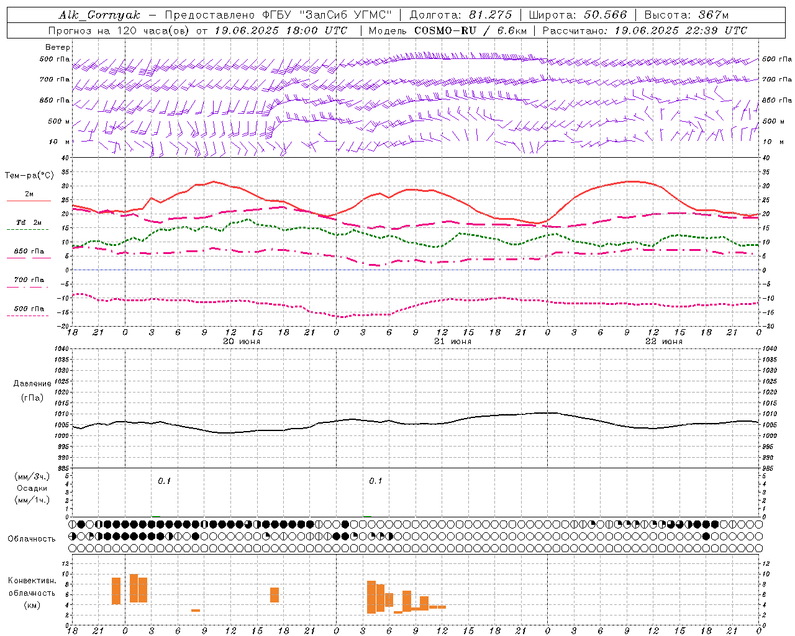This screenshot has width=795, height=636.
Task: Click the computed time 19.06.2025 22:39 UTC
Action: [x=681, y=30]
